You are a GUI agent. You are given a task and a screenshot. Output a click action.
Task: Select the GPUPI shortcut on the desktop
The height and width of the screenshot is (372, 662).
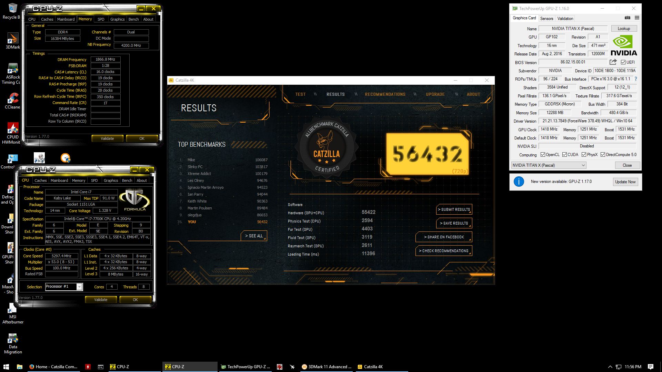pyautogui.click(x=8, y=253)
